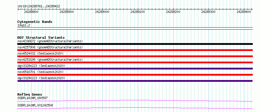This screenshot has width=261, height=112.
Task: Open gene OSBPL1A|NM_001242508 label
Action: coord(35,105)
